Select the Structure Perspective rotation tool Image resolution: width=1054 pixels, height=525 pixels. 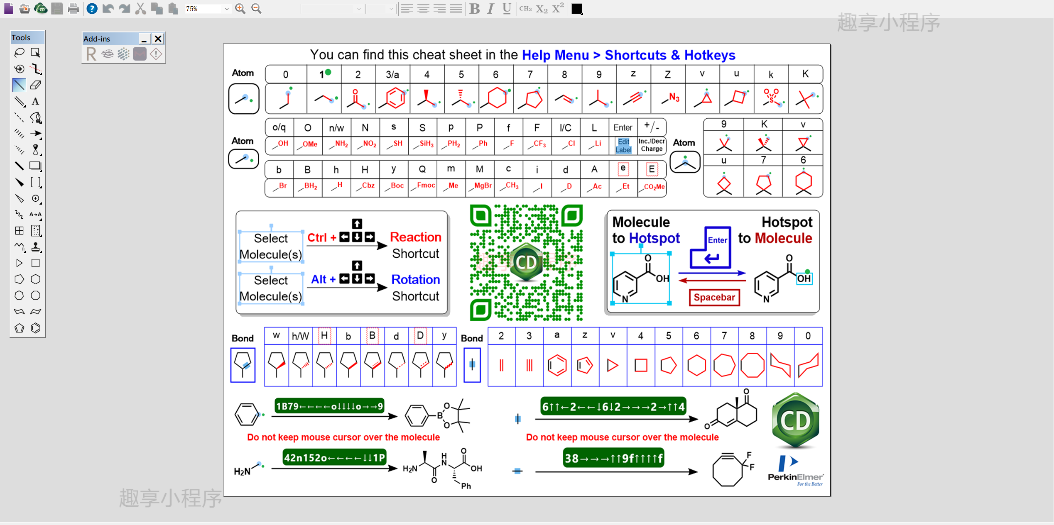tap(19, 69)
